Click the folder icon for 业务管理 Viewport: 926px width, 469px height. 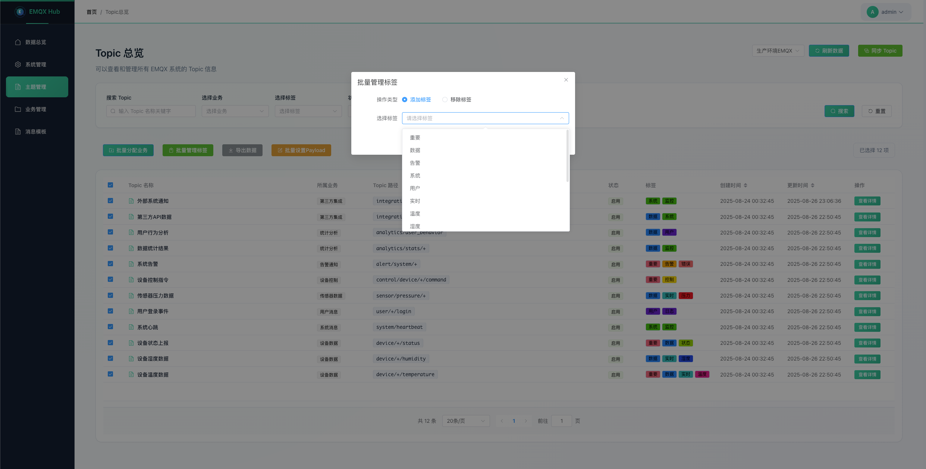click(x=18, y=109)
